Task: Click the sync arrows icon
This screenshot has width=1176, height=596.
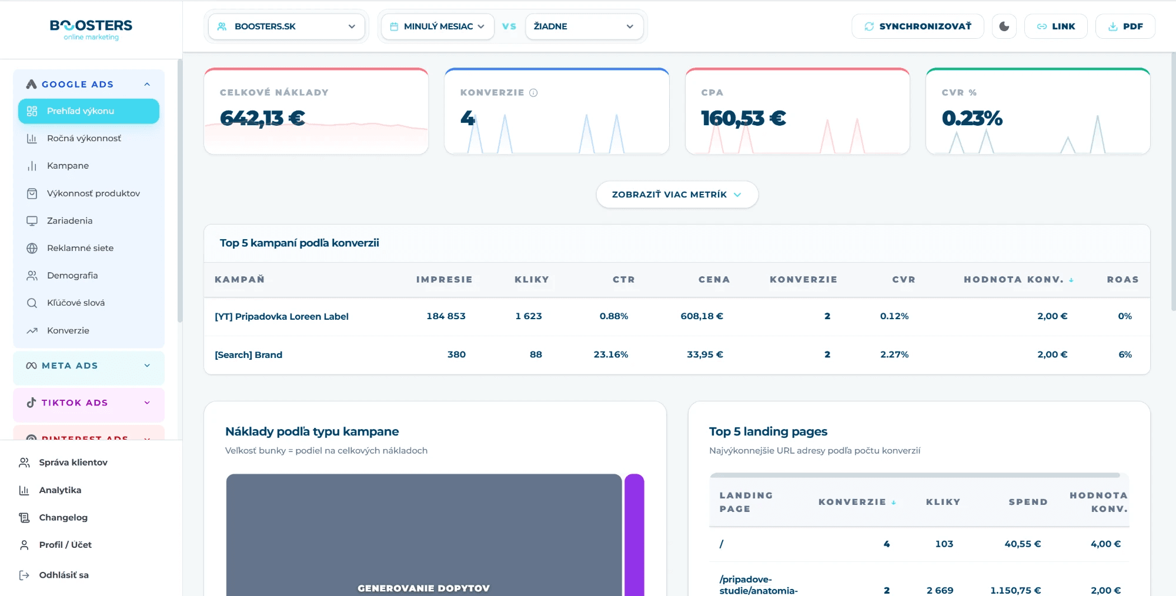Action: tap(869, 26)
